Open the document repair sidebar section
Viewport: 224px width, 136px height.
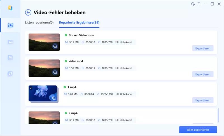click(x=10, y=58)
